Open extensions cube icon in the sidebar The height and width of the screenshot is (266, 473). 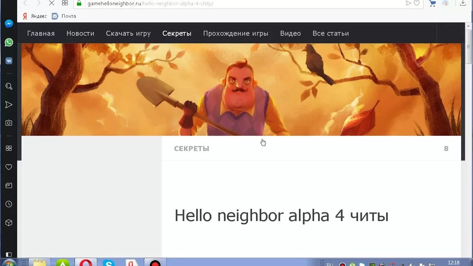click(x=9, y=223)
